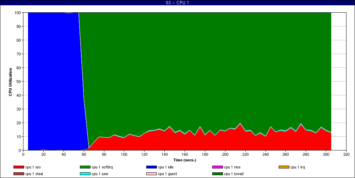355x178 pixels.
Task: Click the blue cpu 1 idle legend swatch
Action: pos(152,167)
